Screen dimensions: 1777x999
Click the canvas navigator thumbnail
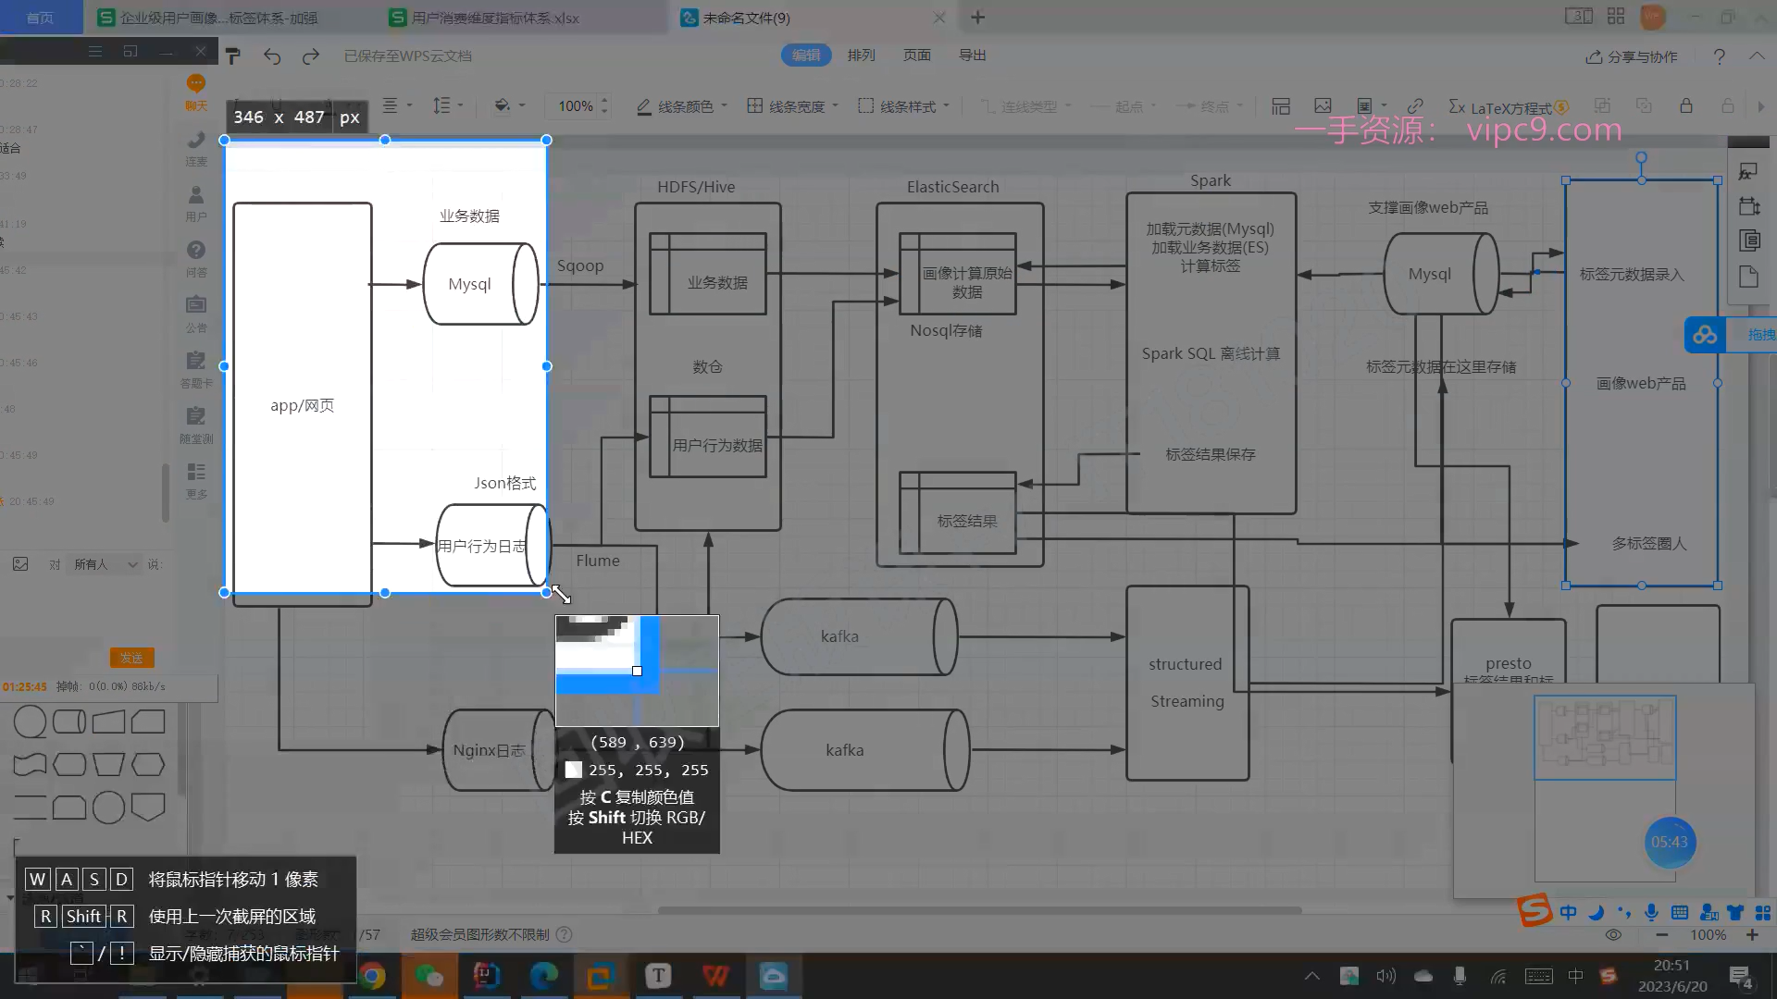(x=1604, y=737)
